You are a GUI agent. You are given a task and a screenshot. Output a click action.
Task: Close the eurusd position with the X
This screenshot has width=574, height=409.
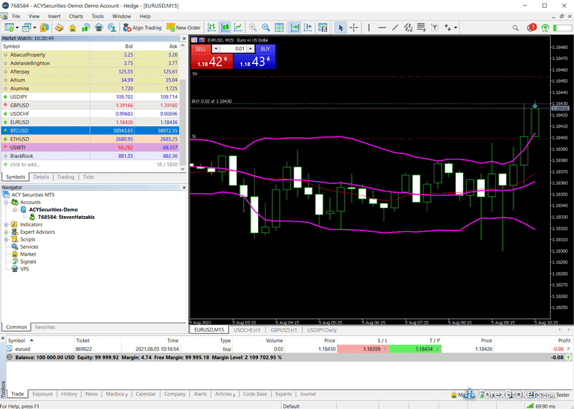[568, 349]
